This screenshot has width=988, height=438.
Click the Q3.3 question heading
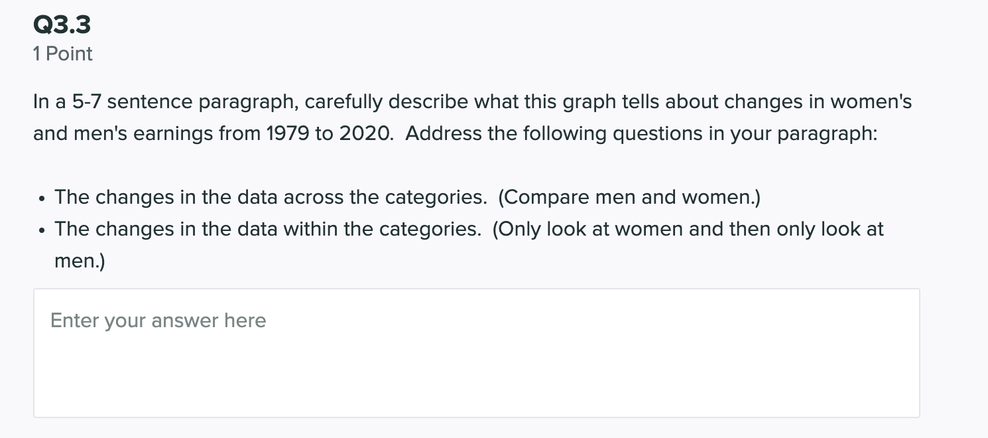coord(62,25)
